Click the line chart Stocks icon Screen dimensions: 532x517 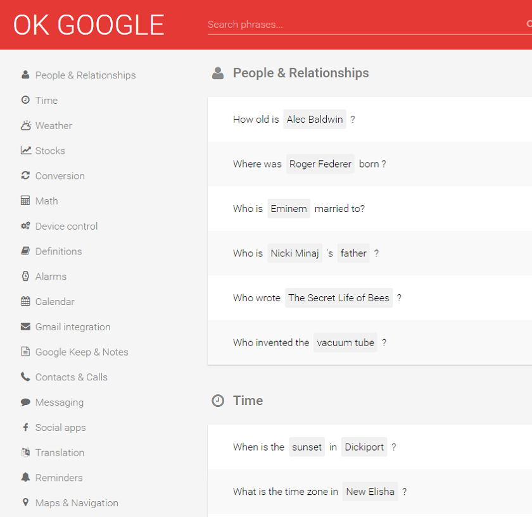[26, 150]
